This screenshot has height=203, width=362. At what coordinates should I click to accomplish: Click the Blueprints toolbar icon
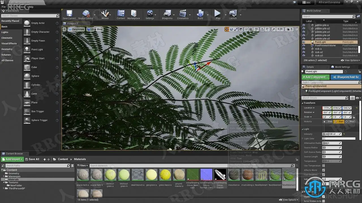(x=167, y=14)
